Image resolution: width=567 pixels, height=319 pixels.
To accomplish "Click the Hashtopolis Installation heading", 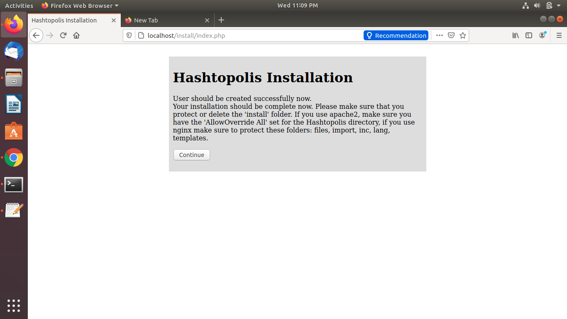I will click(263, 78).
